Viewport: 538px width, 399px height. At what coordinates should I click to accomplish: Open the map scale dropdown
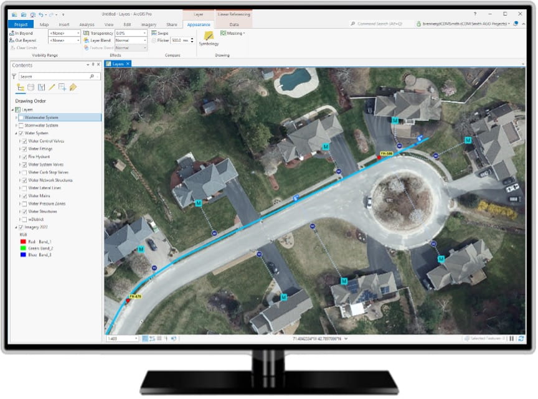pos(136,339)
